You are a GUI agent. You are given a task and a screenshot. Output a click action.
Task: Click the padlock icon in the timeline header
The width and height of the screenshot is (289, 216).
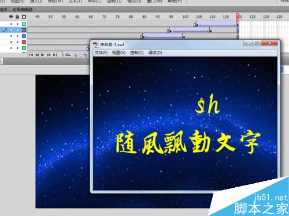point(17,17)
